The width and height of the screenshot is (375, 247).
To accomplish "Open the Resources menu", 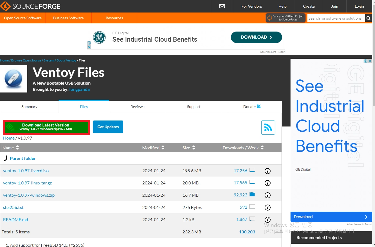I will coord(114,18).
